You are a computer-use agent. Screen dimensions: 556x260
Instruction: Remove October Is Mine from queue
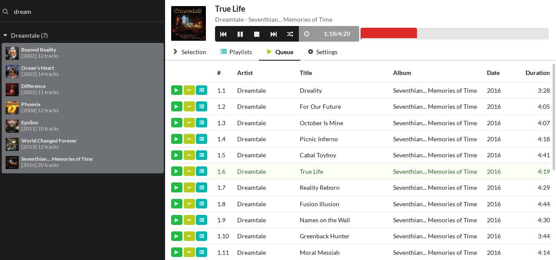coord(189,123)
